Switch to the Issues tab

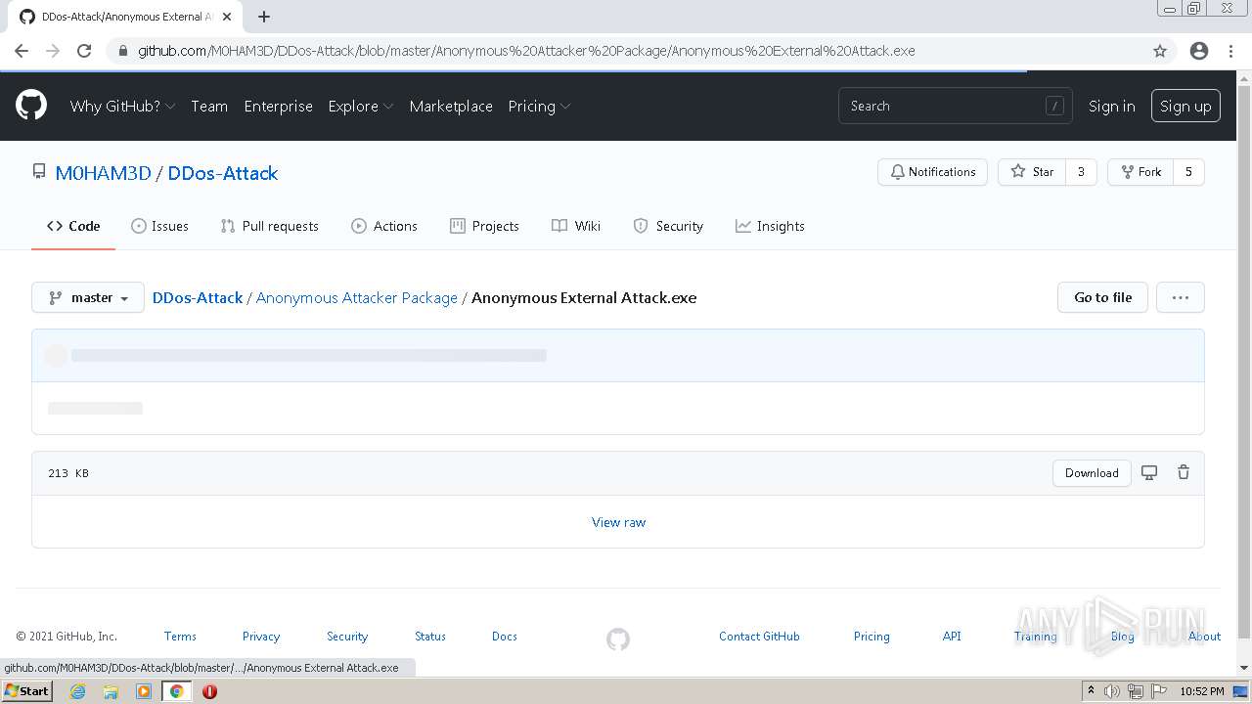tap(159, 226)
